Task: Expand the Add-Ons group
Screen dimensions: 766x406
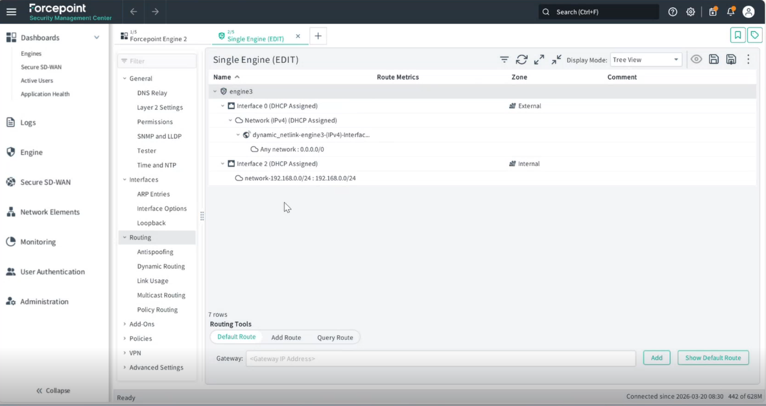Action: click(x=125, y=325)
